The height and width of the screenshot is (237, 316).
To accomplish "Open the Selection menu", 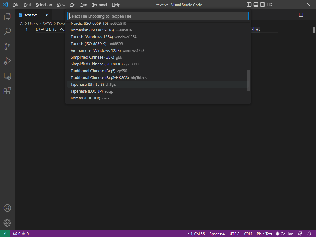I will click(44, 5).
